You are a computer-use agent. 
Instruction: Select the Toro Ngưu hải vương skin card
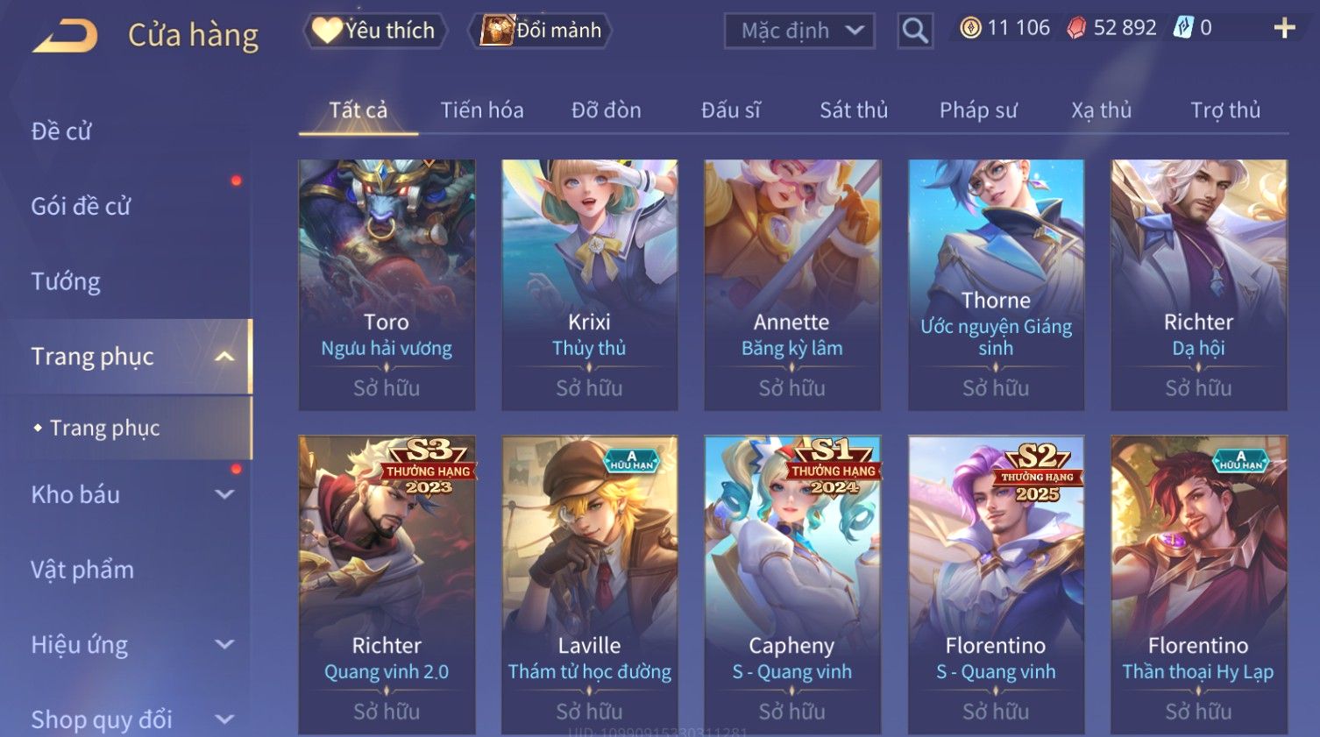387,285
